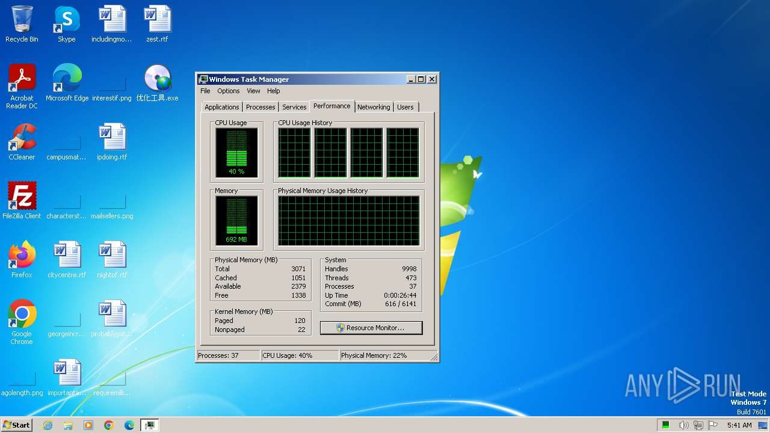Click the network tray icon
The width and height of the screenshot is (770, 433).
tap(698, 425)
